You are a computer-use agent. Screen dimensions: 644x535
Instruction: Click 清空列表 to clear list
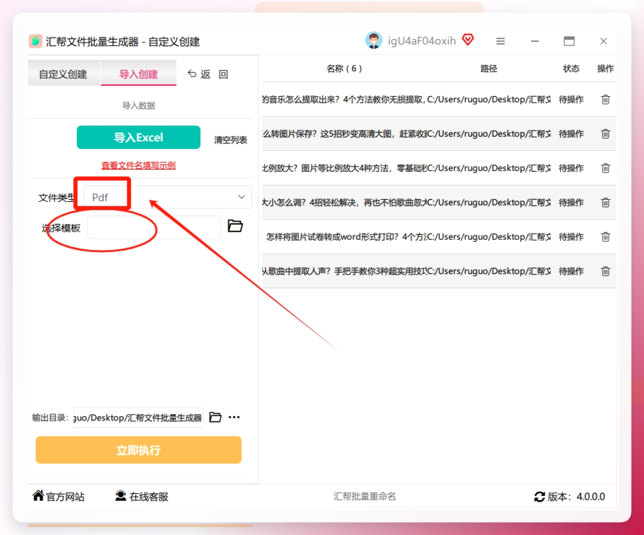tap(231, 140)
